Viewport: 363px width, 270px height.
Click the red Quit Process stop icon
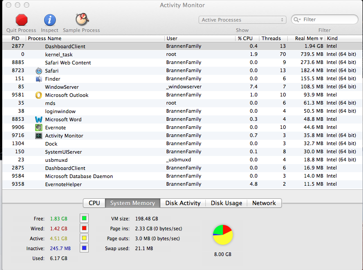[x=22, y=20]
